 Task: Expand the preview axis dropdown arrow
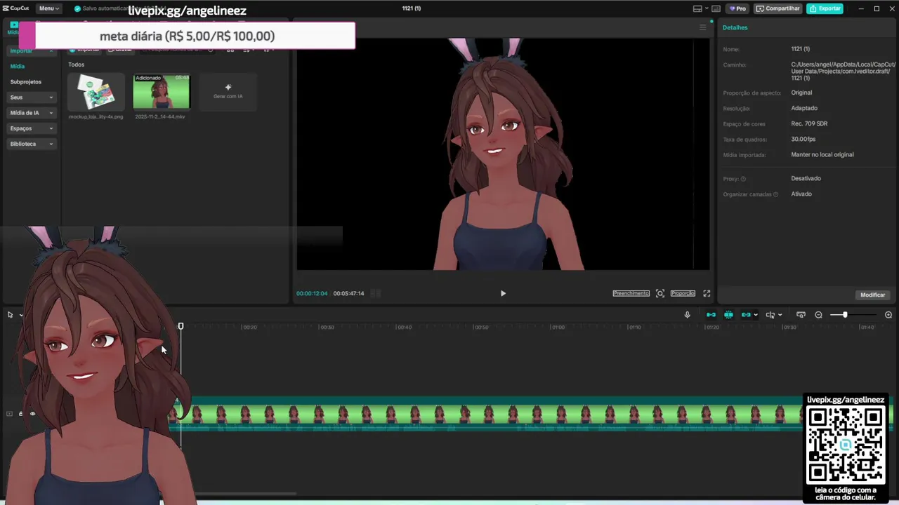pyautogui.click(x=780, y=315)
